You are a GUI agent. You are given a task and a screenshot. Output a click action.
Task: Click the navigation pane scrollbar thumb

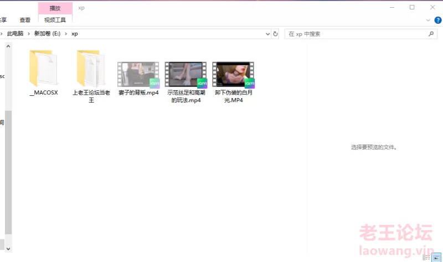click(8, 172)
